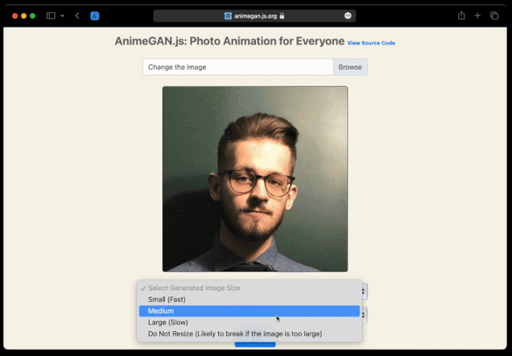Show tab overview icon
This screenshot has height=356, width=512.
pos(493,15)
